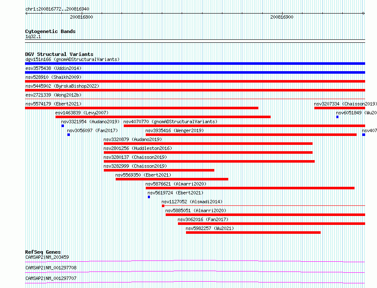Click nsv3282999 (Chaisson2019) label

[136, 166]
